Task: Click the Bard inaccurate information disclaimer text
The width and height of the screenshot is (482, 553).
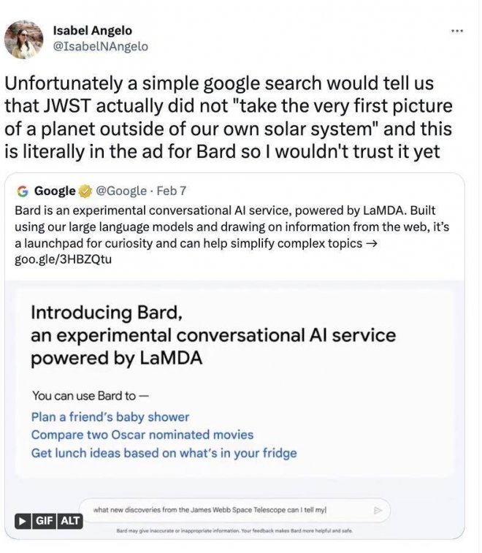Action: coord(234,531)
